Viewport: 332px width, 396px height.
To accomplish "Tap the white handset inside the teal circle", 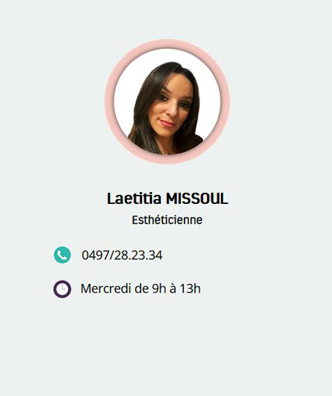I will [x=63, y=255].
